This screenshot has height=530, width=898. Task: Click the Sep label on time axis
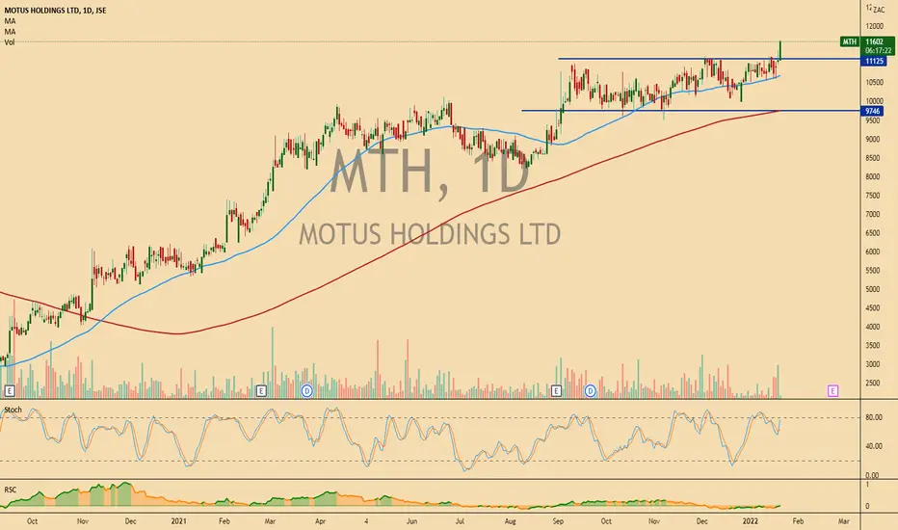point(559,521)
